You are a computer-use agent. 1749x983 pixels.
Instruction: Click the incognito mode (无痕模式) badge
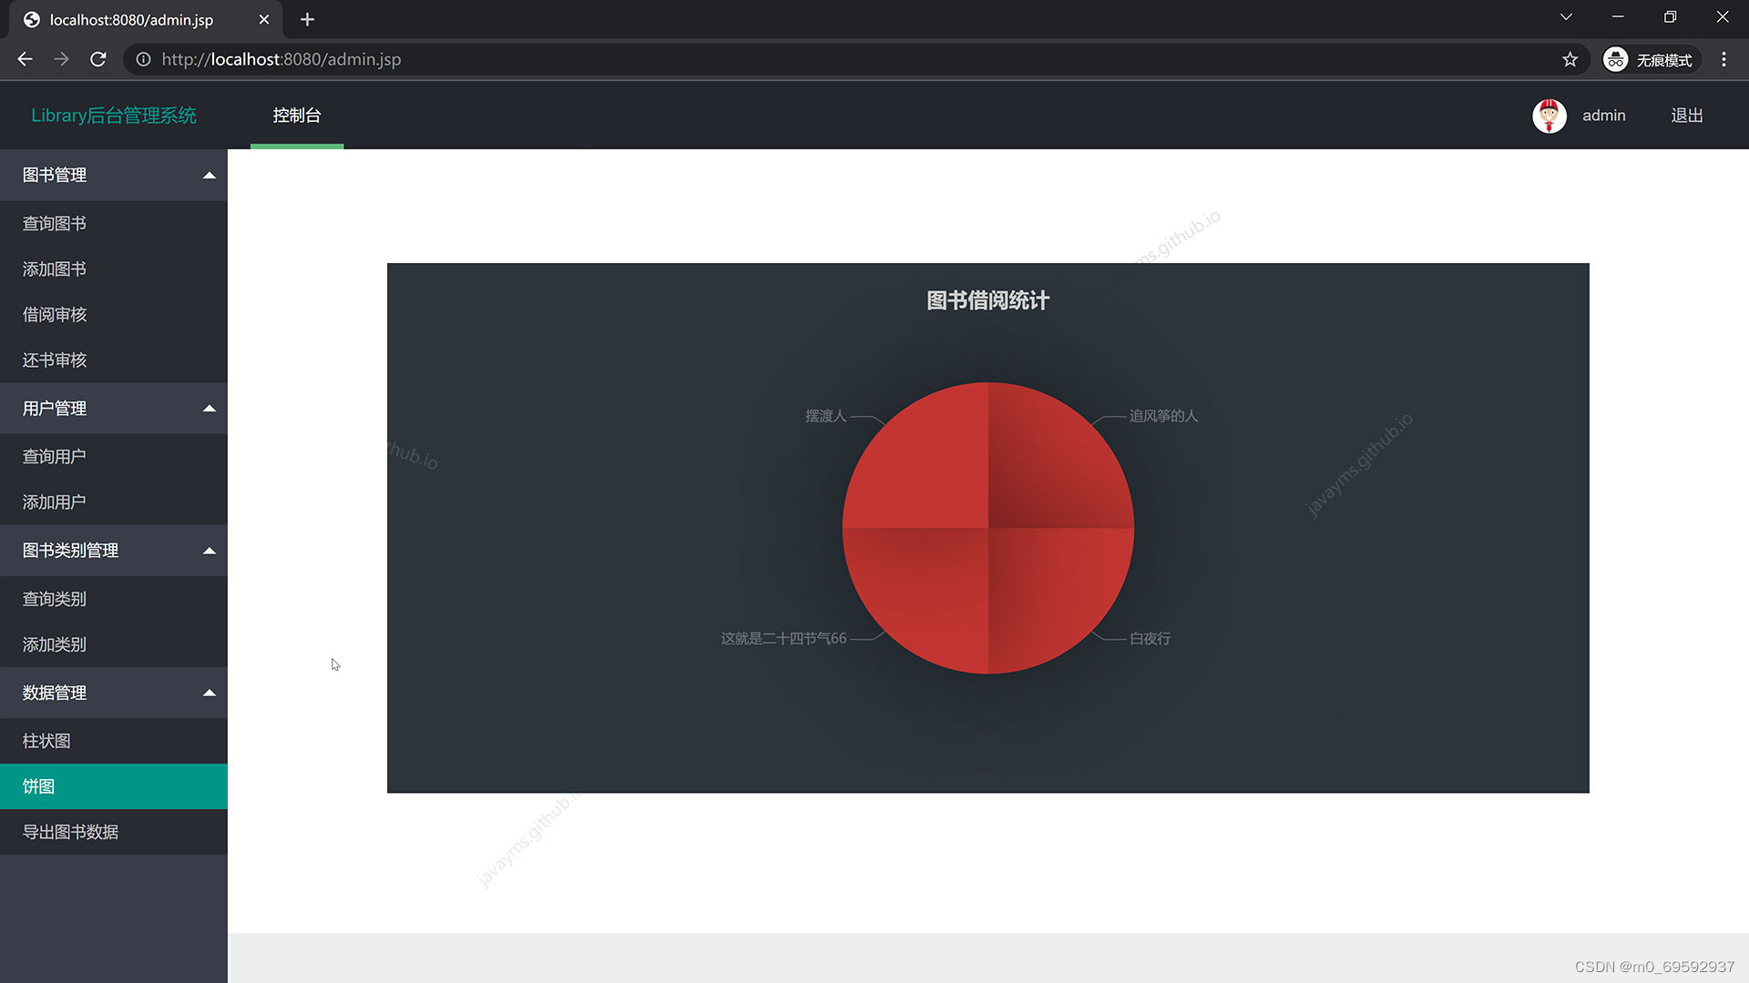pos(1650,59)
